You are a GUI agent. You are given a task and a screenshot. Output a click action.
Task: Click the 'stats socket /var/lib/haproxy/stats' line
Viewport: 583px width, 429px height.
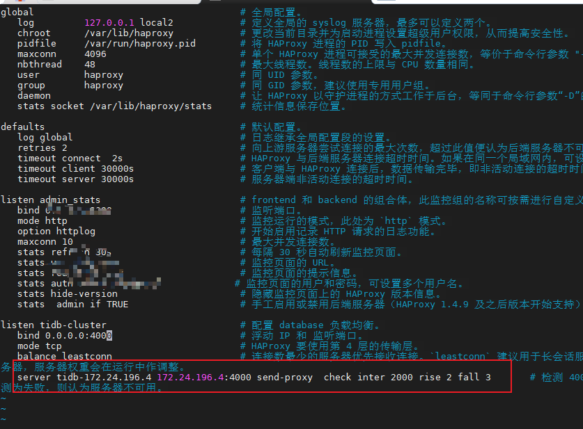[x=114, y=106]
